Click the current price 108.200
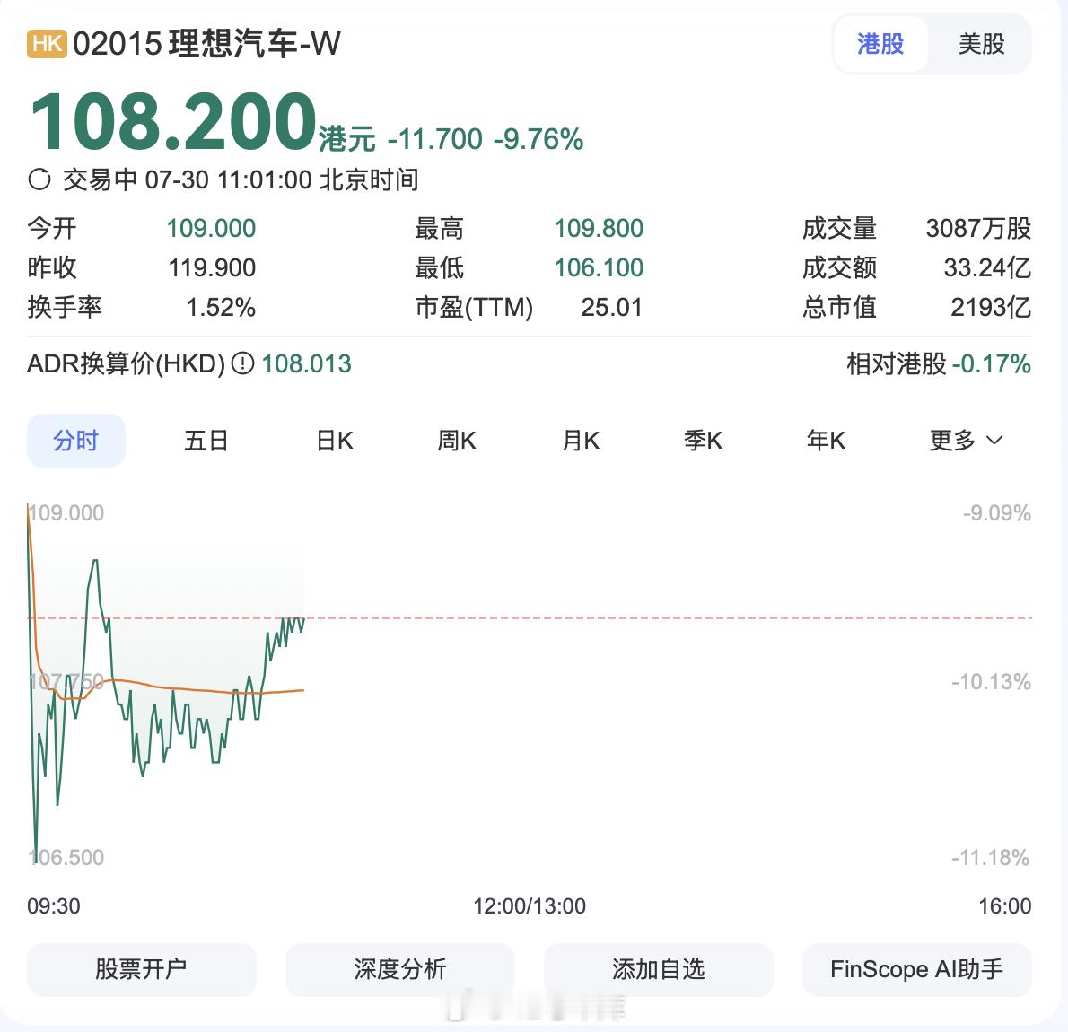This screenshot has height=1032, width=1068. 173,122
